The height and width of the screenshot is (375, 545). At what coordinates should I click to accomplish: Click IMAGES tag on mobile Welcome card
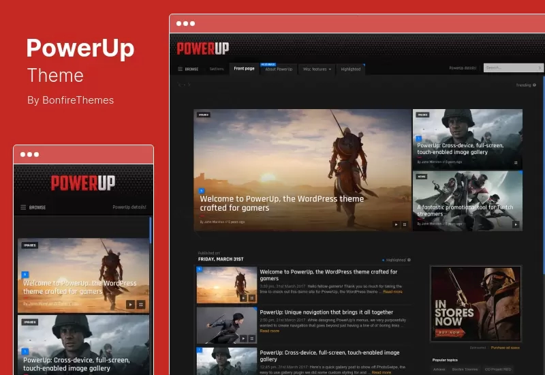(x=30, y=245)
